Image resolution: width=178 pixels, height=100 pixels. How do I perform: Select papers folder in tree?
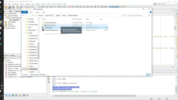(x=32, y=72)
